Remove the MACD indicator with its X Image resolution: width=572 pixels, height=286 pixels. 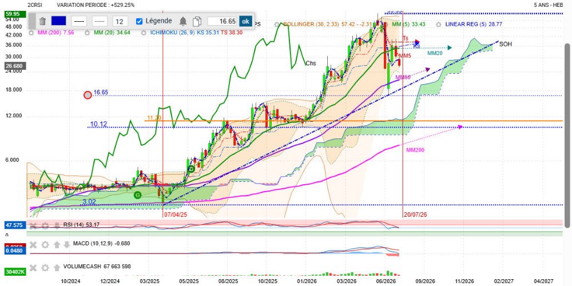[x=33, y=244]
